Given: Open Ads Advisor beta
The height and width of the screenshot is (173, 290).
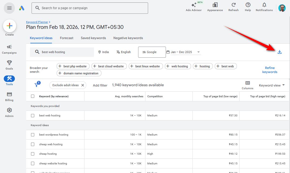Looking at the screenshot, I should pyautogui.click(x=194, y=7).
